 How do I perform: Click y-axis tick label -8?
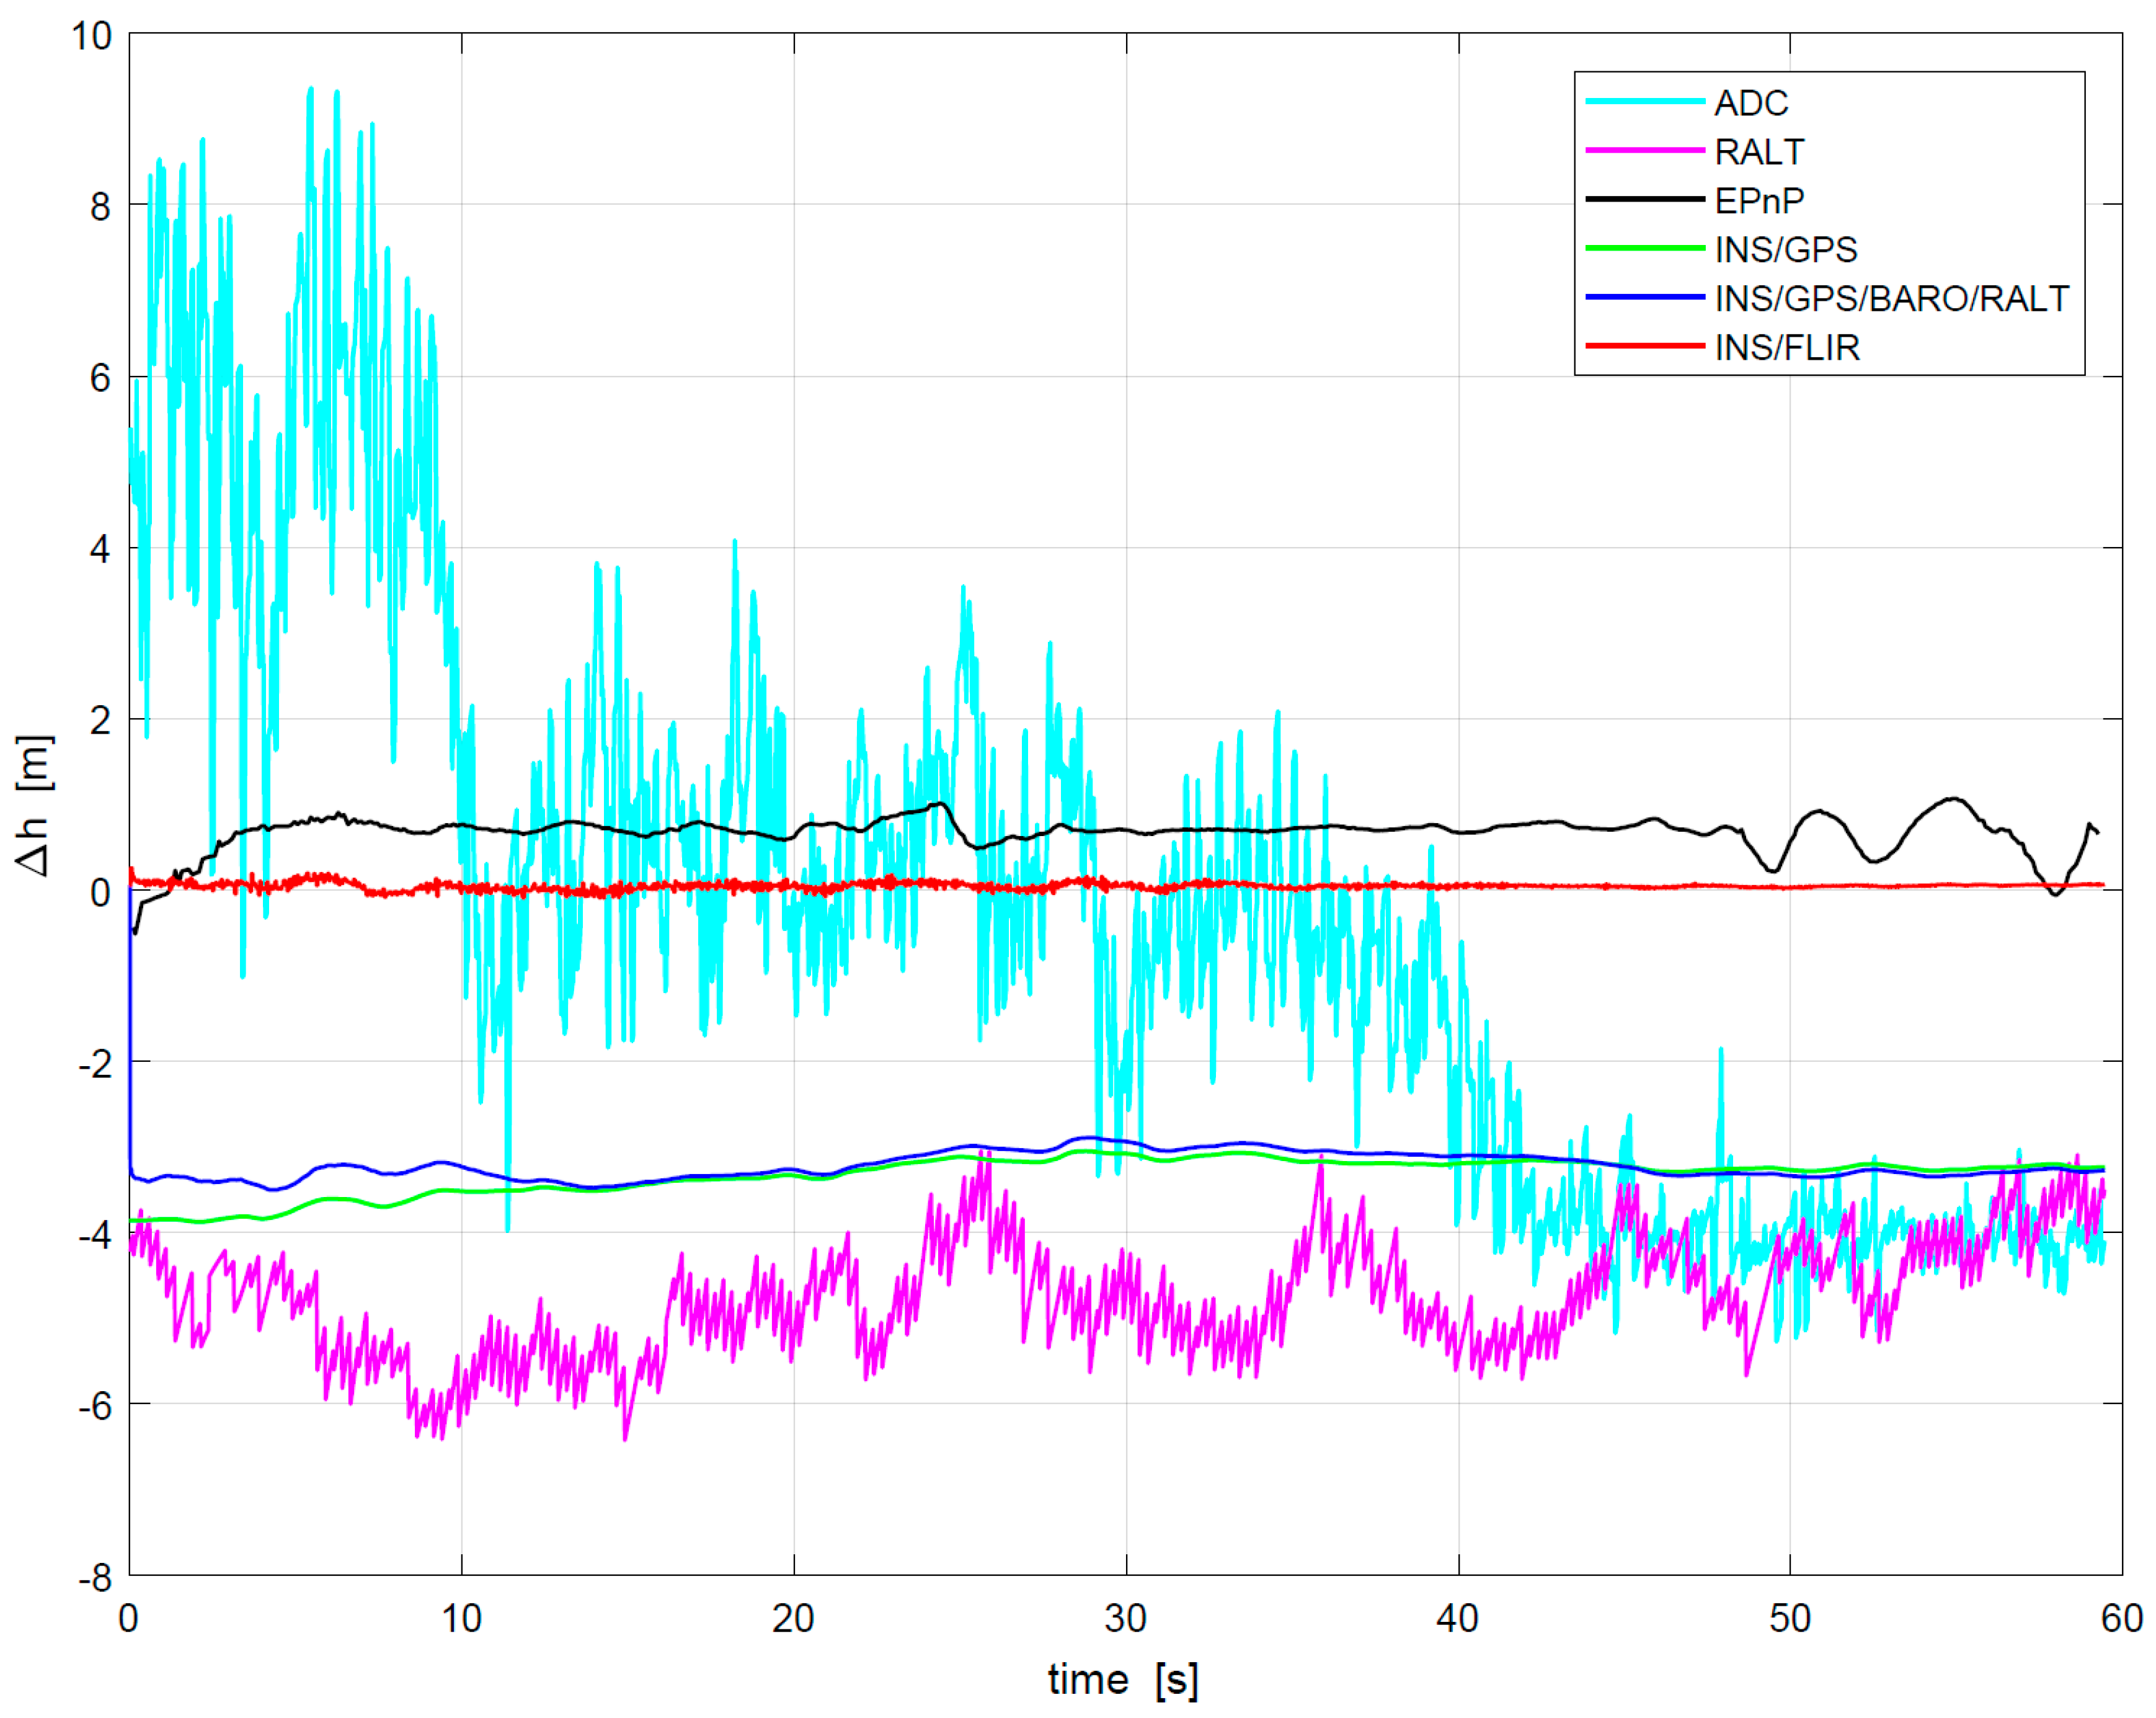pos(95,1577)
